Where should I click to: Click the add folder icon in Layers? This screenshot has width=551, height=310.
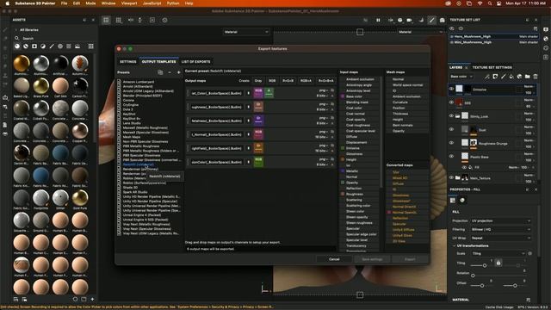click(x=528, y=77)
